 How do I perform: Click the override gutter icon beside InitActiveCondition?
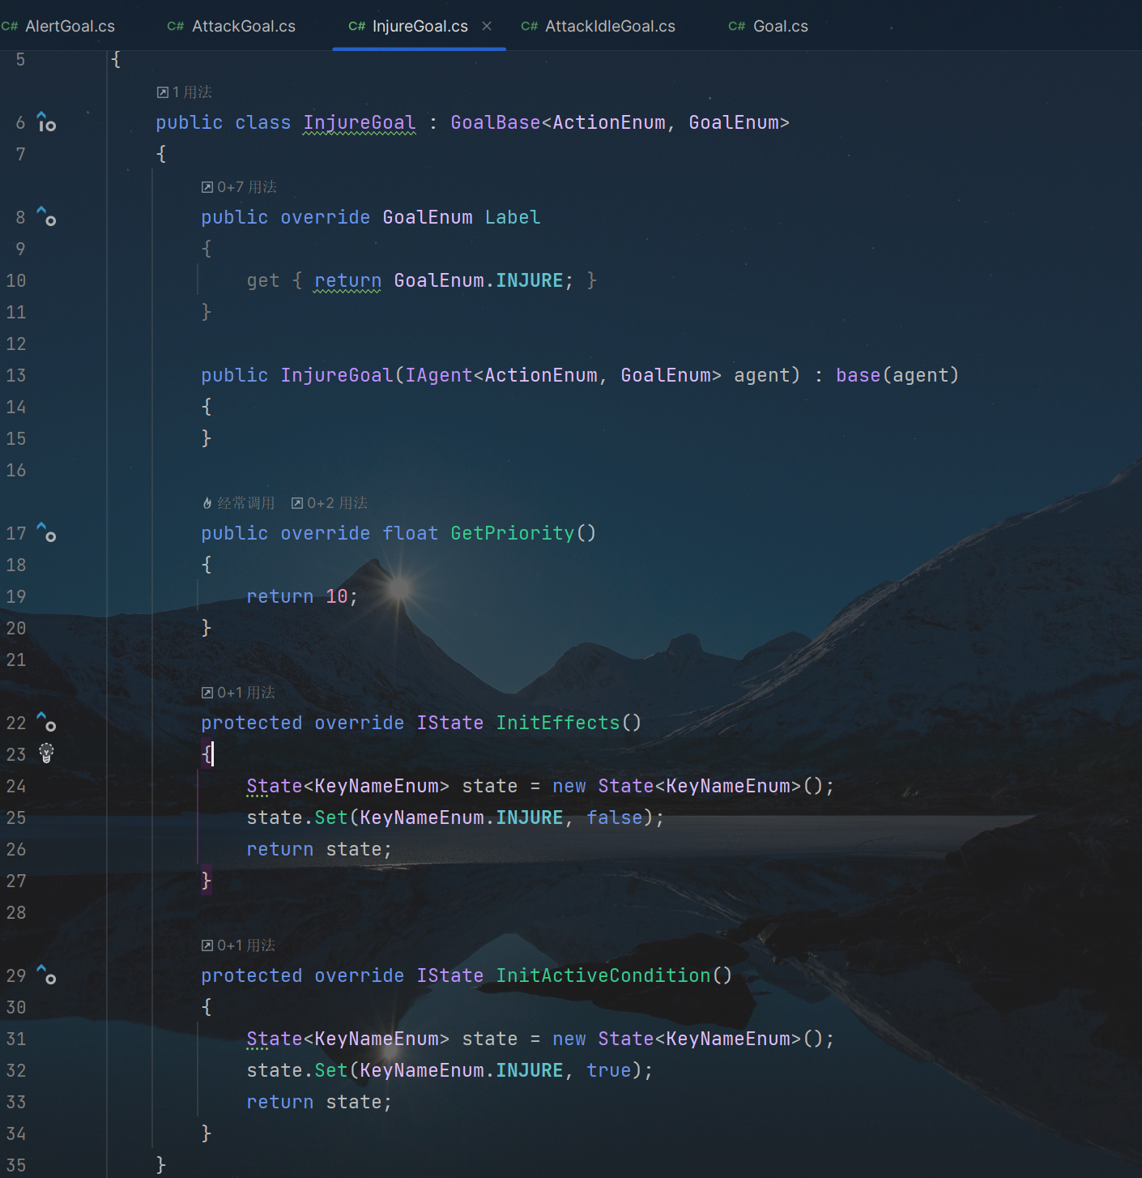[46, 975]
